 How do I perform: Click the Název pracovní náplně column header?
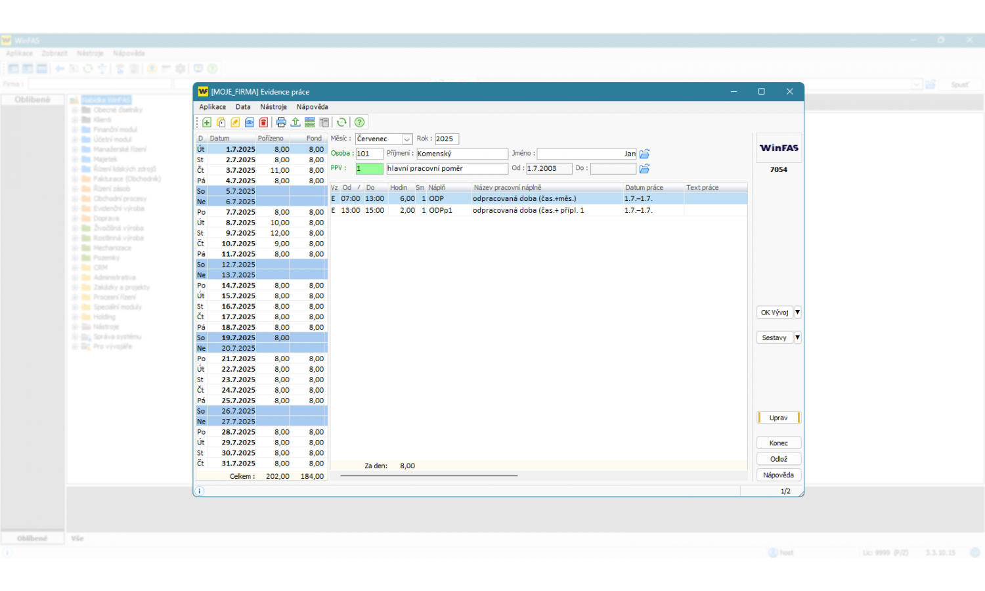547,188
